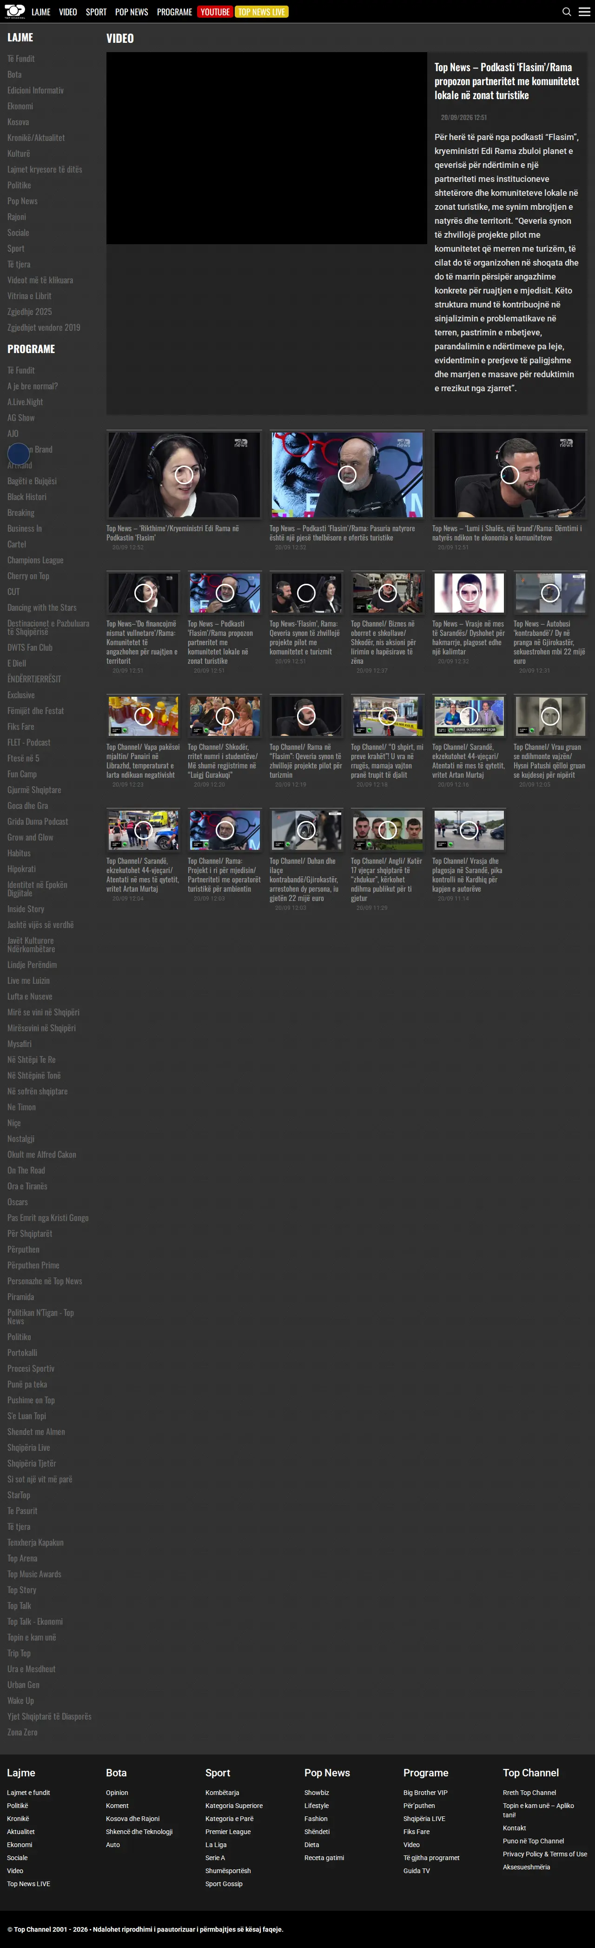Image resolution: width=595 pixels, height=1948 pixels.
Task: Play the Vapa pakësoi mjaltin video
Action: [x=143, y=715]
